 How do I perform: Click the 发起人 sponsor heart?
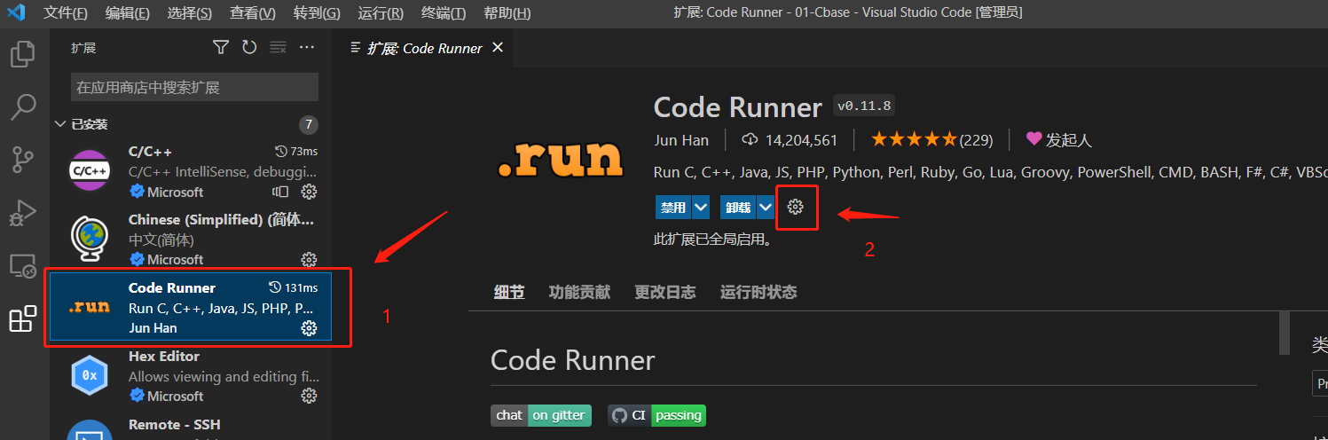(x=1033, y=138)
